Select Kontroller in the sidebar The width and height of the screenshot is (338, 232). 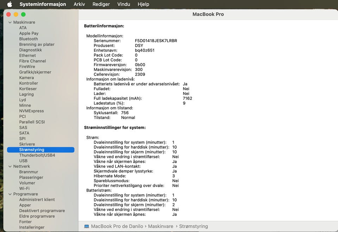[29, 83]
